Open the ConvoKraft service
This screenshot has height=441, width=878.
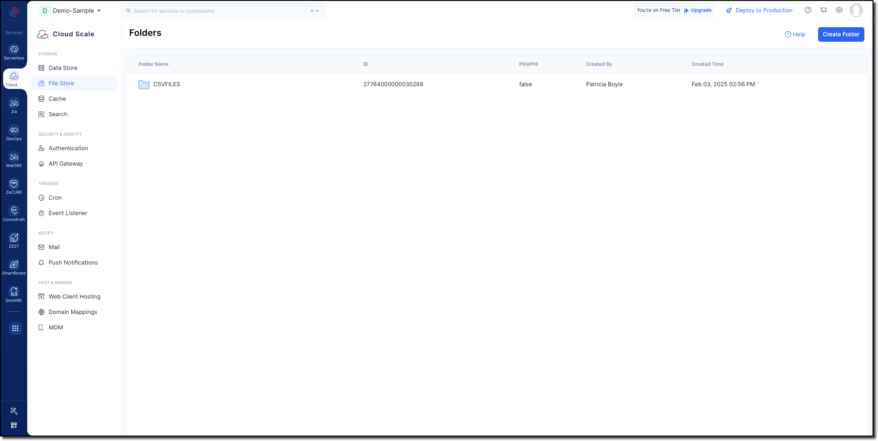coord(14,214)
